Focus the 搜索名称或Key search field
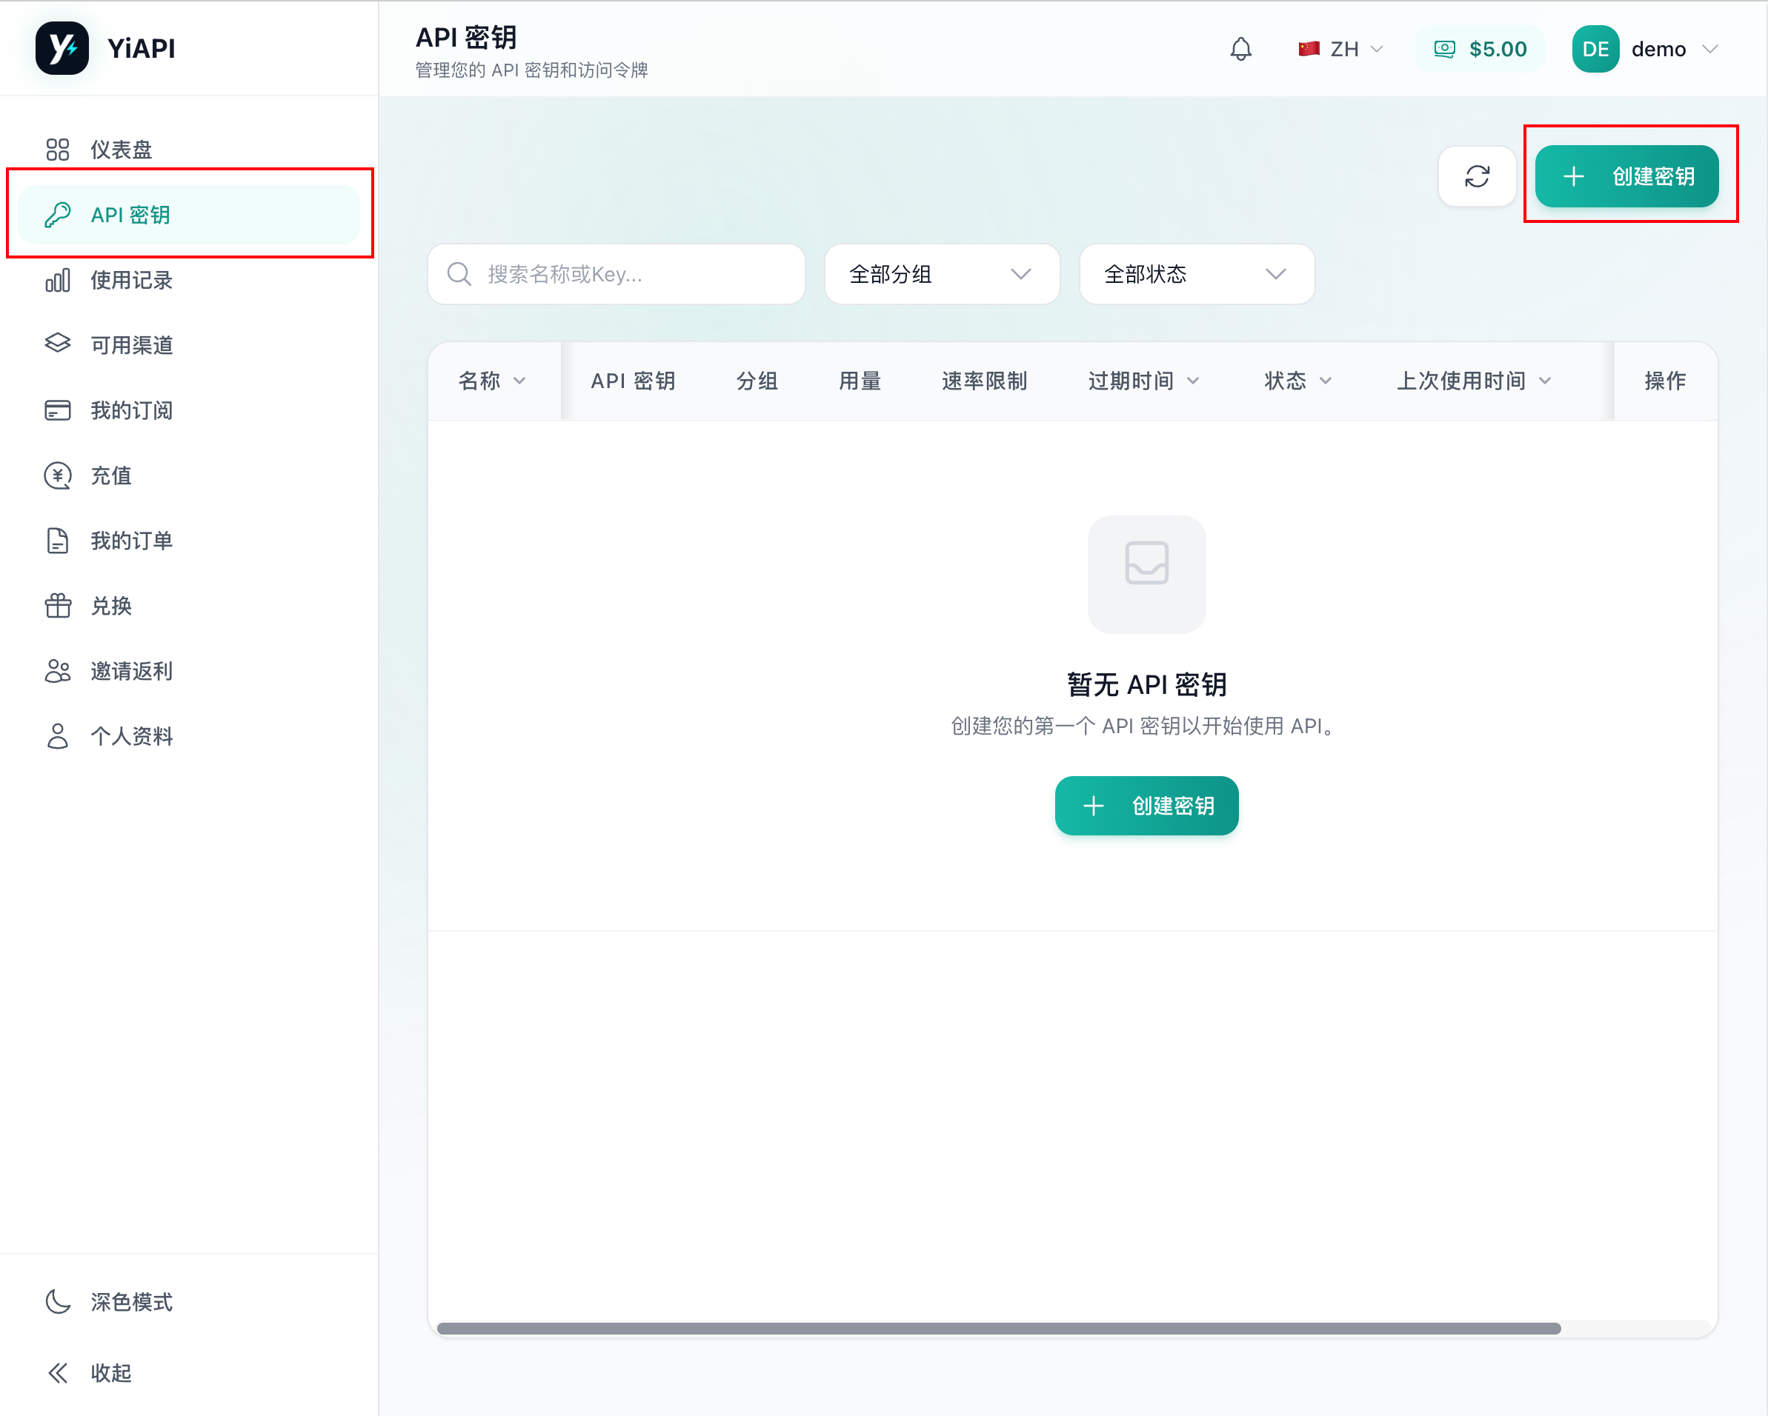 tap(616, 274)
